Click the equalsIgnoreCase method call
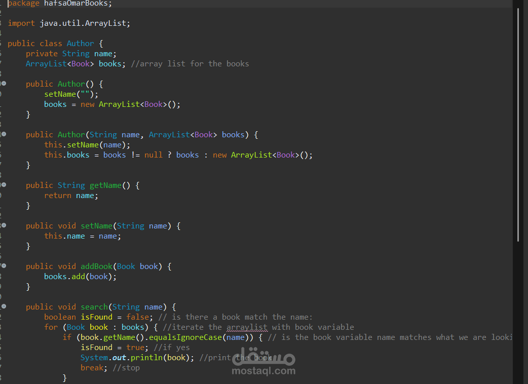 click(185, 337)
